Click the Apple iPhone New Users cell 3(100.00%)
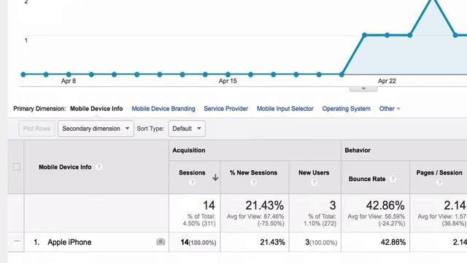 321,242
